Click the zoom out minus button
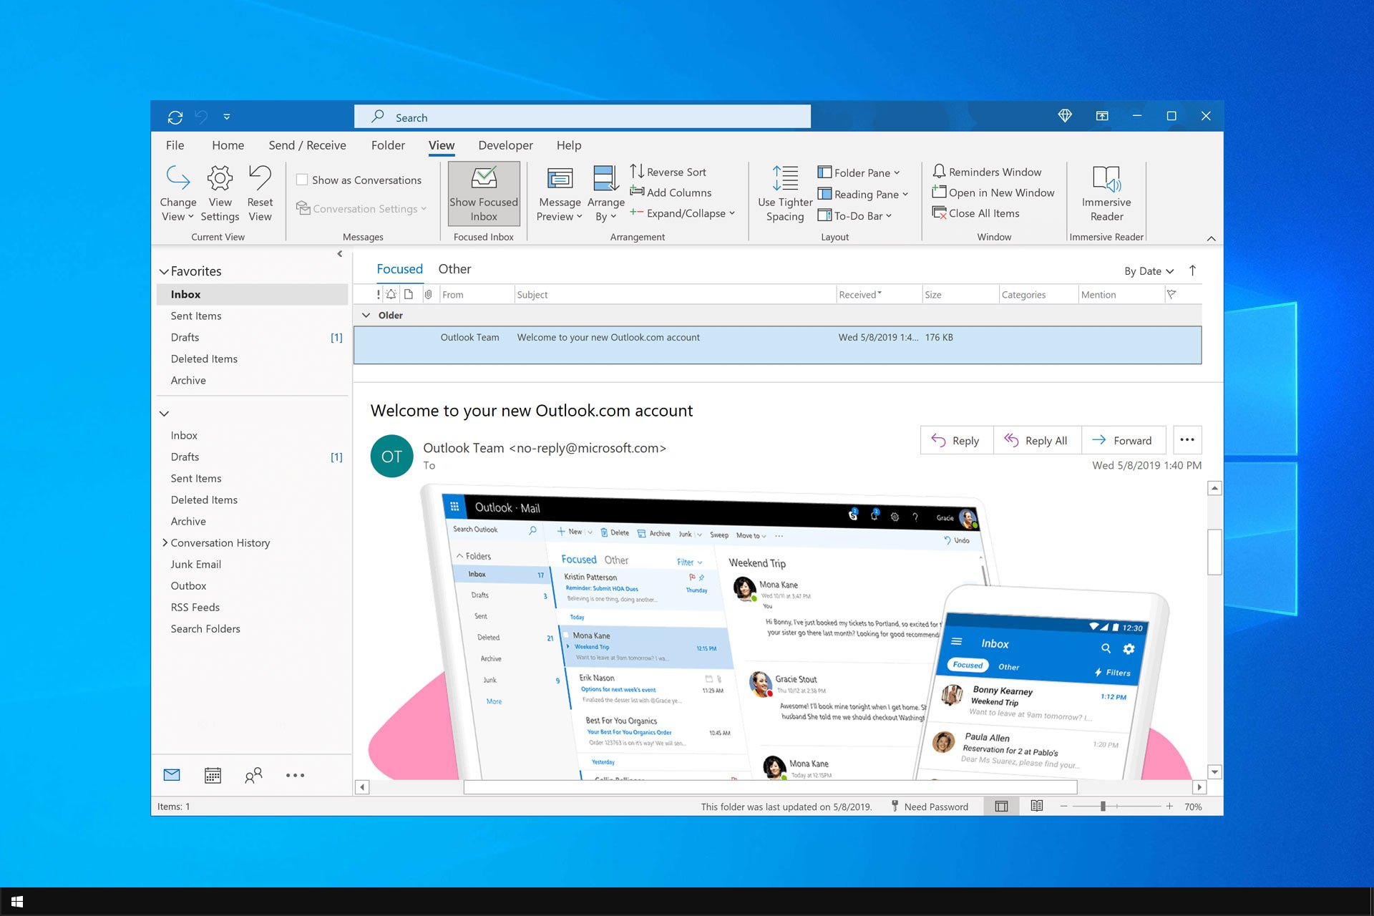 pyautogui.click(x=1063, y=807)
